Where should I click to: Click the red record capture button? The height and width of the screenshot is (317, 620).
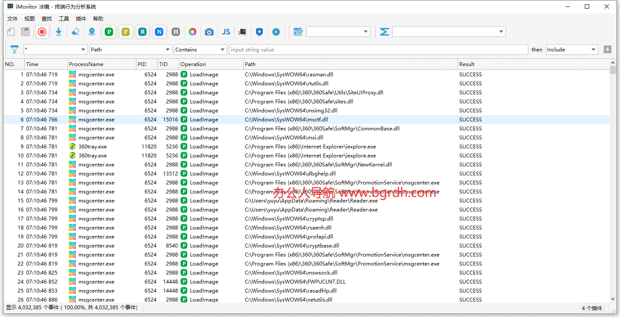click(x=42, y=32)
